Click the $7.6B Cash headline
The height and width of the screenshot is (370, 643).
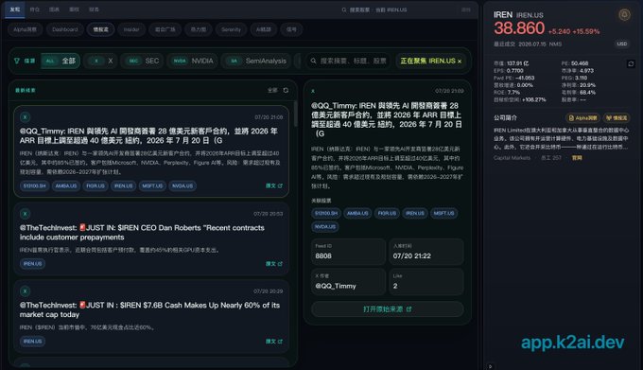click(149, 309)
